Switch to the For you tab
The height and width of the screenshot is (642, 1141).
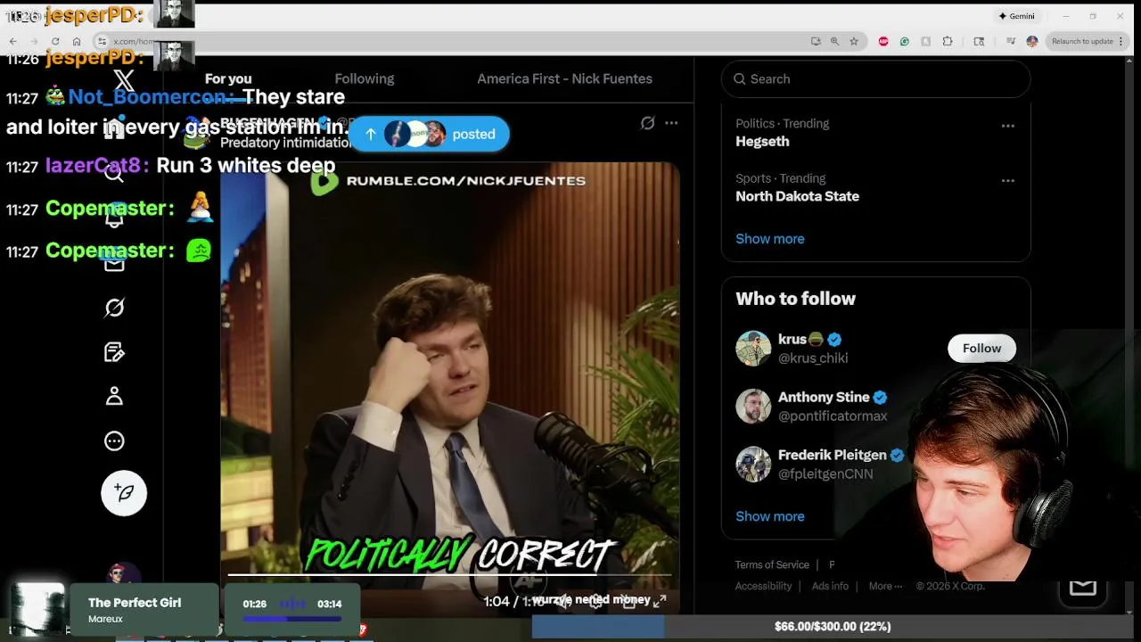coord(228,78)
